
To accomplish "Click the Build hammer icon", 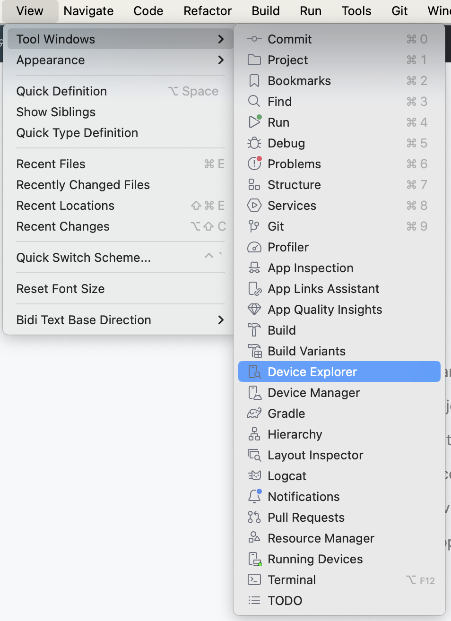I will click(x=254, y=330).
